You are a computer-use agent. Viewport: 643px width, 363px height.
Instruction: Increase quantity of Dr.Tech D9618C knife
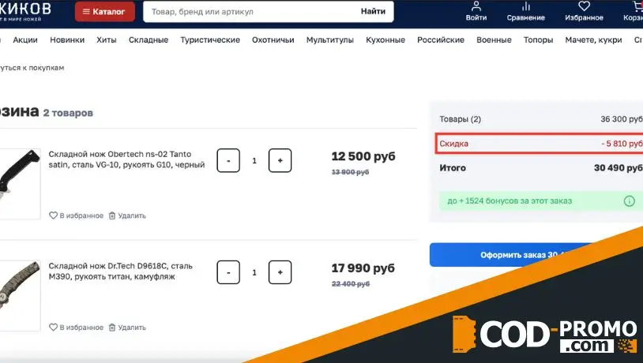280,272
